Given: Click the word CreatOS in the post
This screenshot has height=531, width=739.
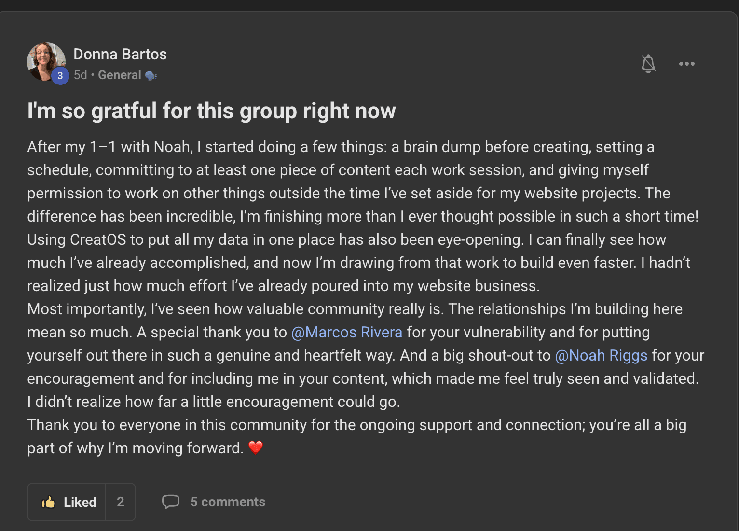Looking at the screenshot, I should click(x=98, y=239).
